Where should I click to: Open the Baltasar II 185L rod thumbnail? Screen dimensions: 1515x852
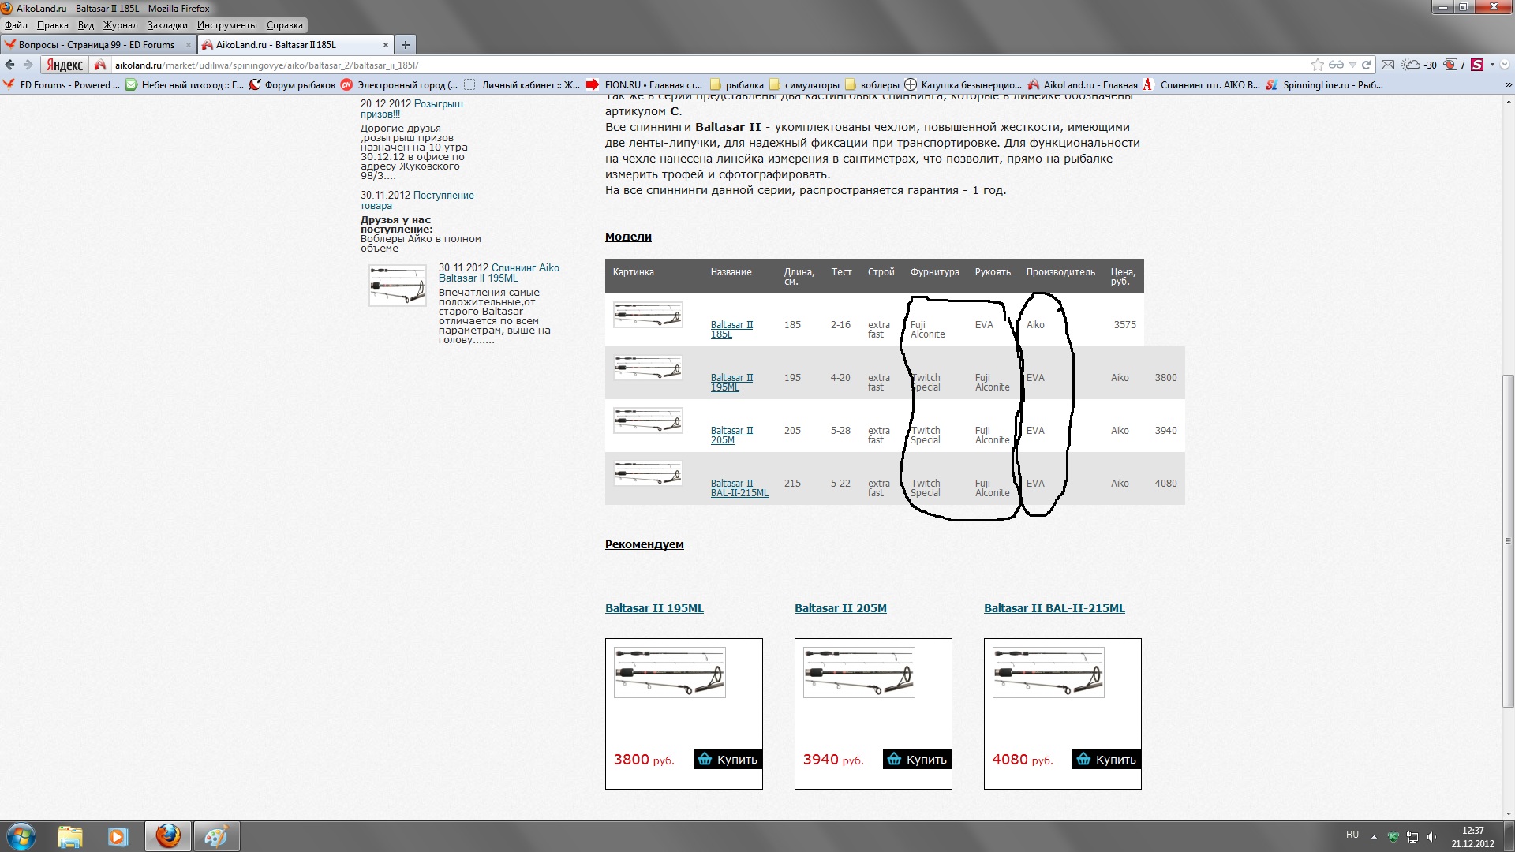(648, 316)
